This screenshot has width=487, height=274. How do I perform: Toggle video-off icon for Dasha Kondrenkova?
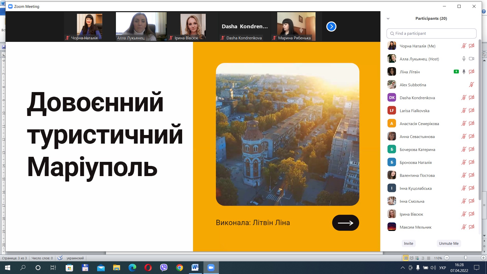click(472, 98)
